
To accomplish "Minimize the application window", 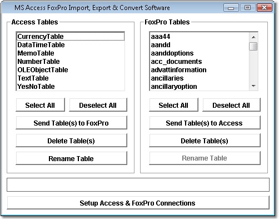I will pyautogui.click(x=231, y=8).
